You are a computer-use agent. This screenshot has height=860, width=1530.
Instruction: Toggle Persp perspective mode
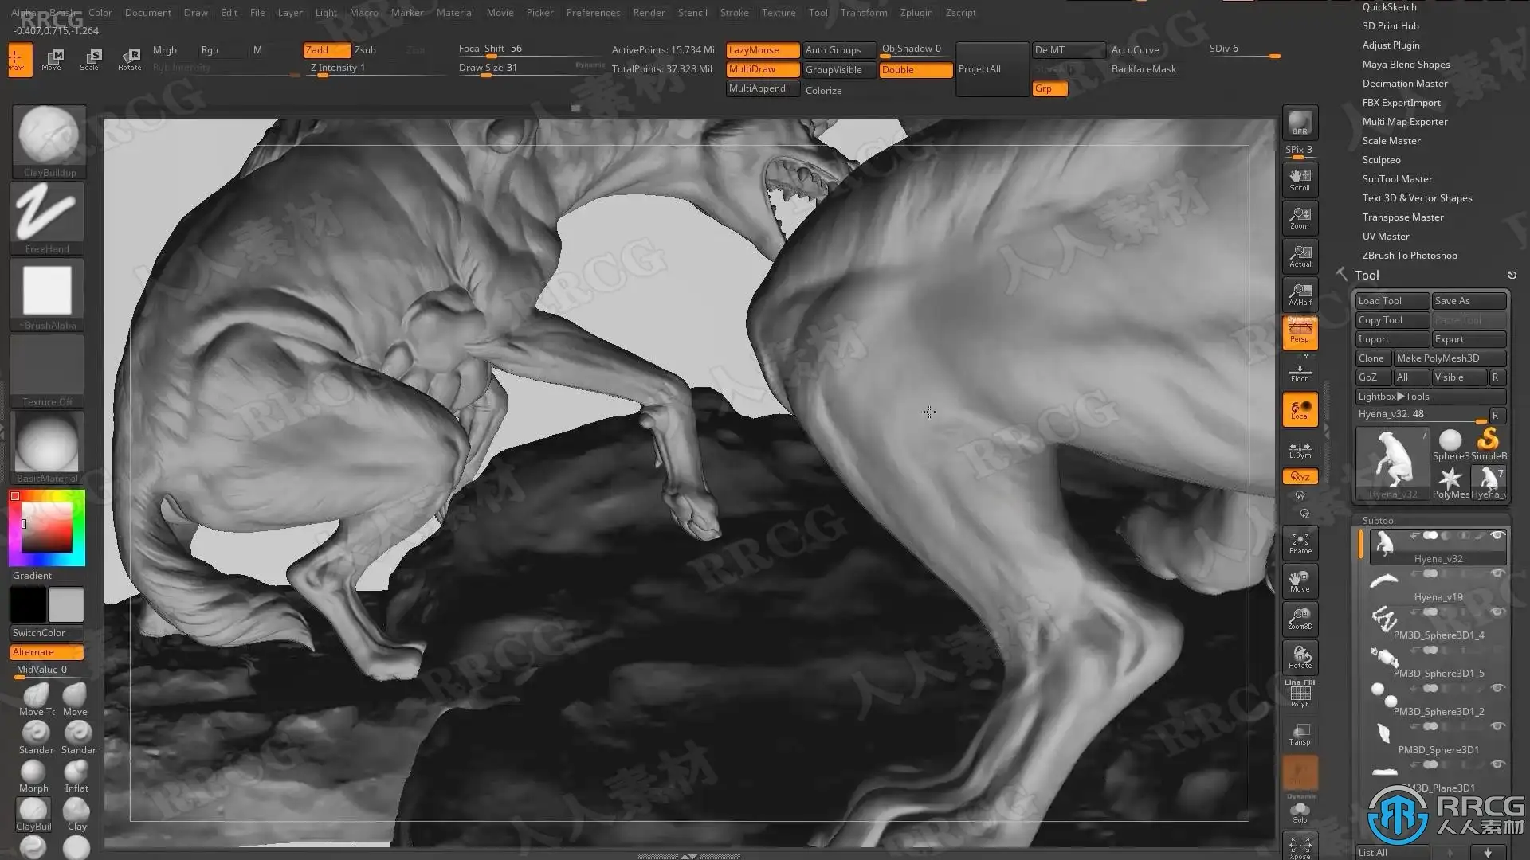click(1300, 332)
